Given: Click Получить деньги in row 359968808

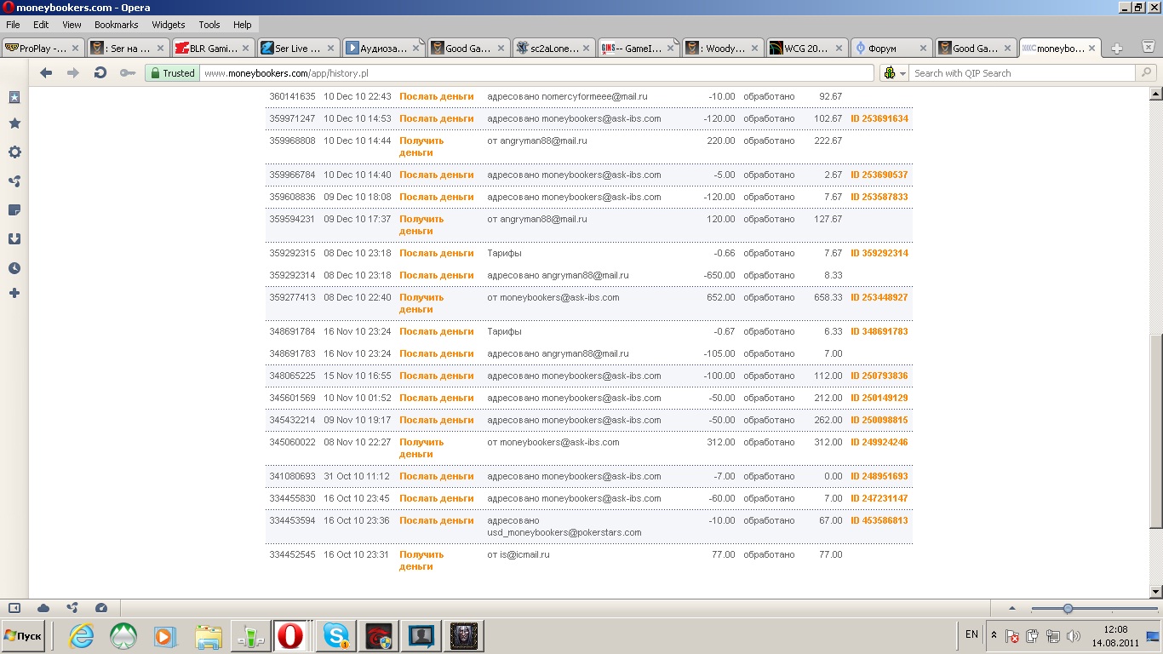Looking at the screenshot, I should (421, 146).
